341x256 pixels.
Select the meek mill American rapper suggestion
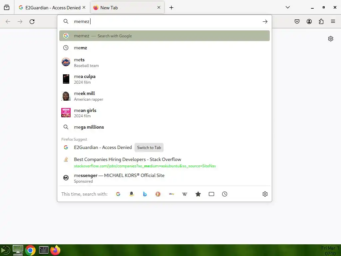[x=165, y=96]
